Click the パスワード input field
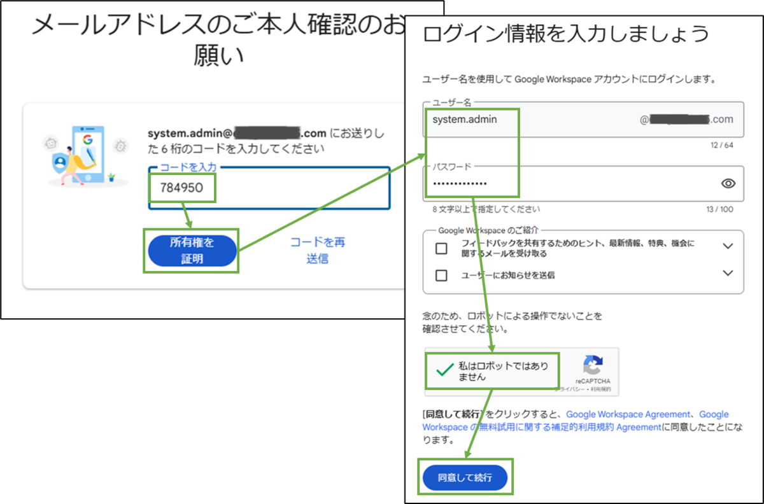The width and height of the screenshot is (764, 504). (583, 183)
